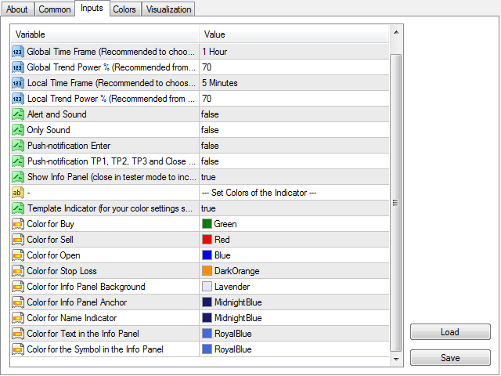Image resolution: width=501 pixels, height=376 pixels.
Task: Click the color icon beside Color for Stop Loss
Action: (x=18, y=271)
